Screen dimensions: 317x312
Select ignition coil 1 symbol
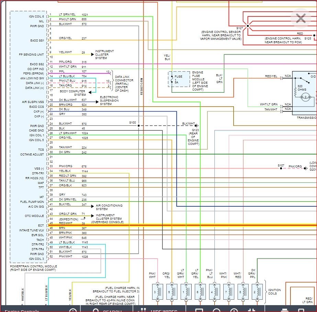coord(186,292)
